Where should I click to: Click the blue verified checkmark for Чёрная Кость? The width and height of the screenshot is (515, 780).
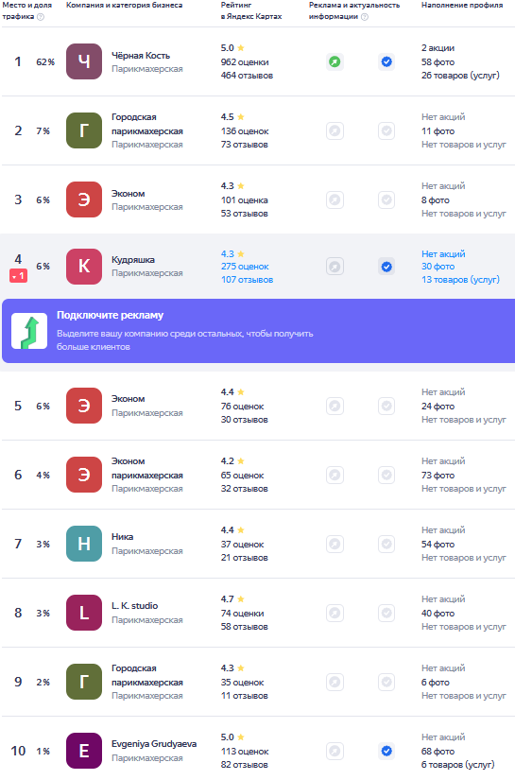(x=386, y=61)
